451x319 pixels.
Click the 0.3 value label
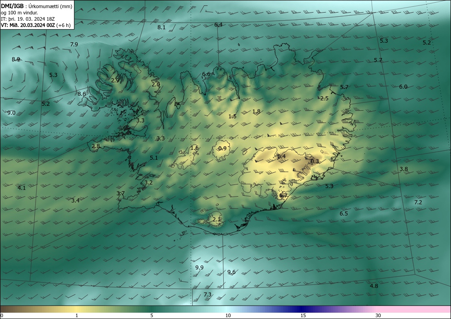click(315, 161)
